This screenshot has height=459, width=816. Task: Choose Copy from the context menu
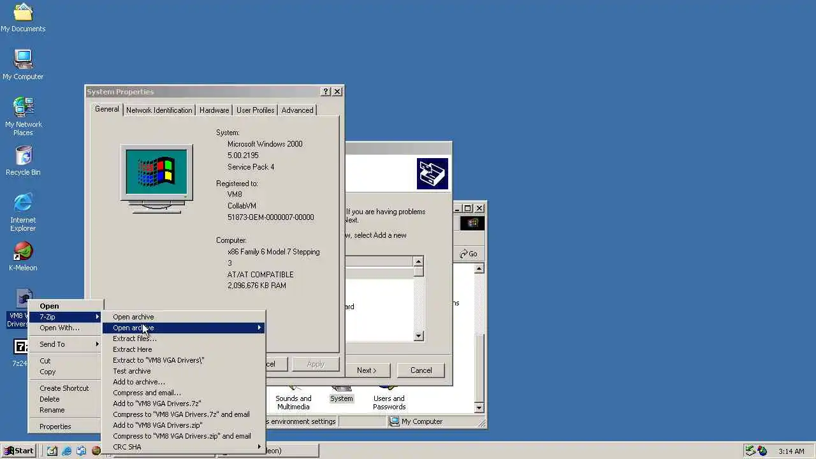pyautogui.click(x=66, y=372)
